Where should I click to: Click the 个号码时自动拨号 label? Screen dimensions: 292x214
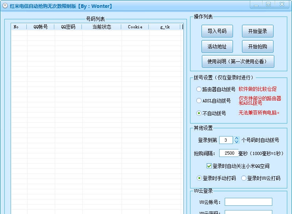click(261, 140)
